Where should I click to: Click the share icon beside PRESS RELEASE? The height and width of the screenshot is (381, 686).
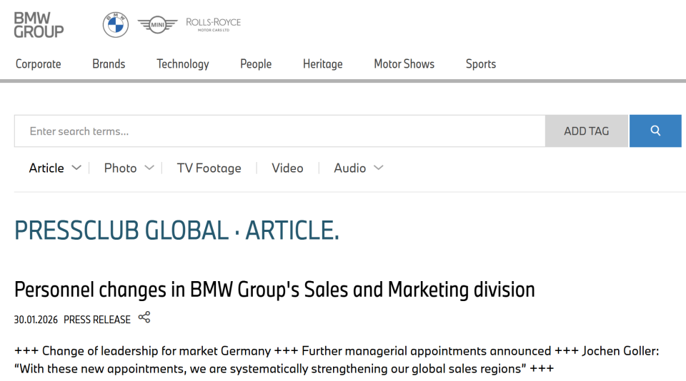144,317
